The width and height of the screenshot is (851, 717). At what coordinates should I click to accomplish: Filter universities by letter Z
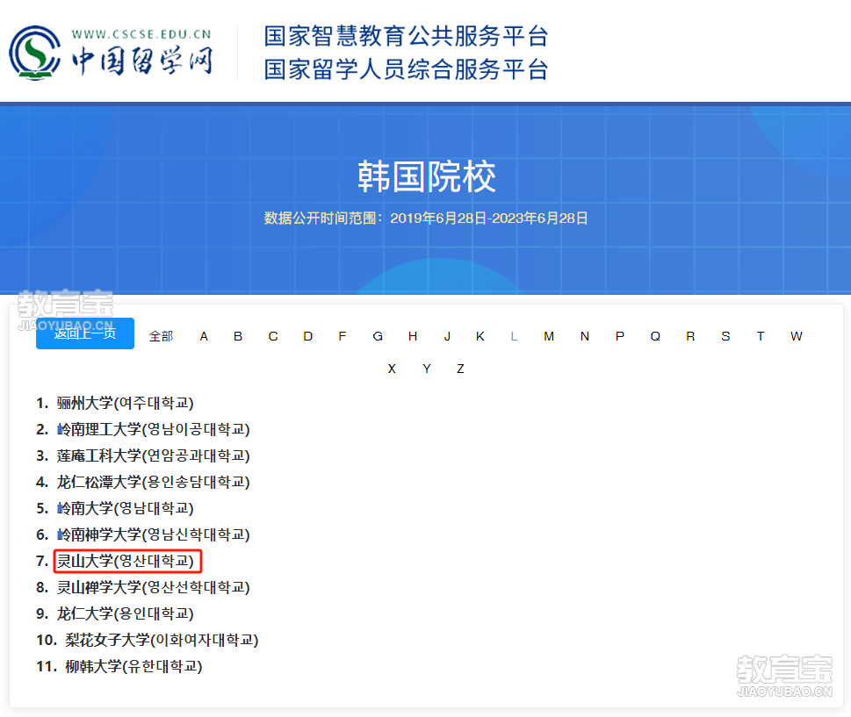pyautogui.click(x=460, y=369)
